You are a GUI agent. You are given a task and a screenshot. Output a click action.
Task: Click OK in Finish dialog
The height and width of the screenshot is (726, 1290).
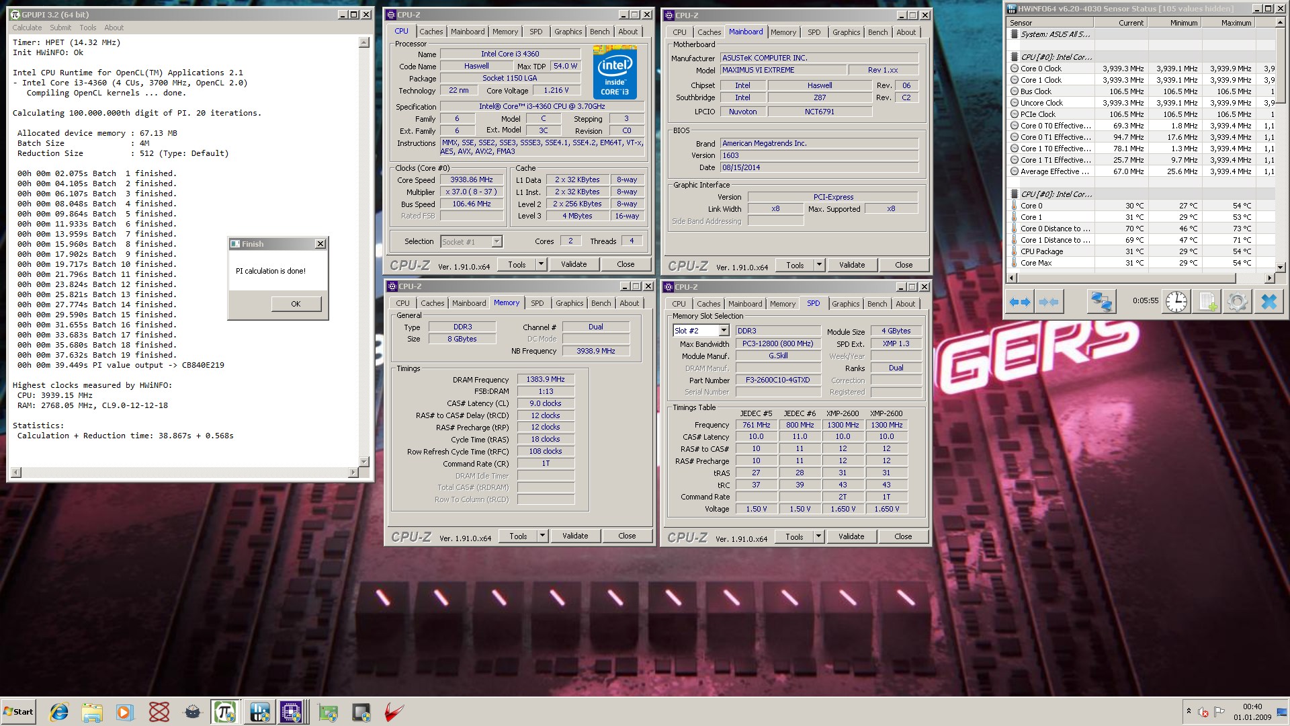[x=296, y=304]
